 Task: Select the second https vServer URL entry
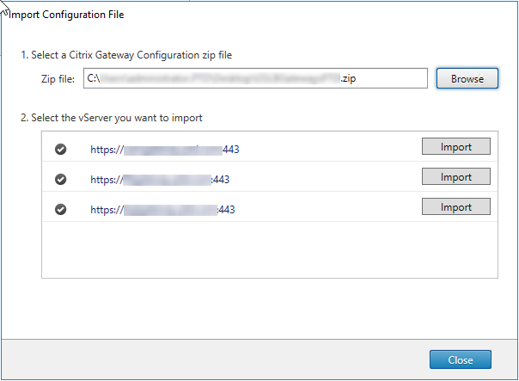[160, 179]
